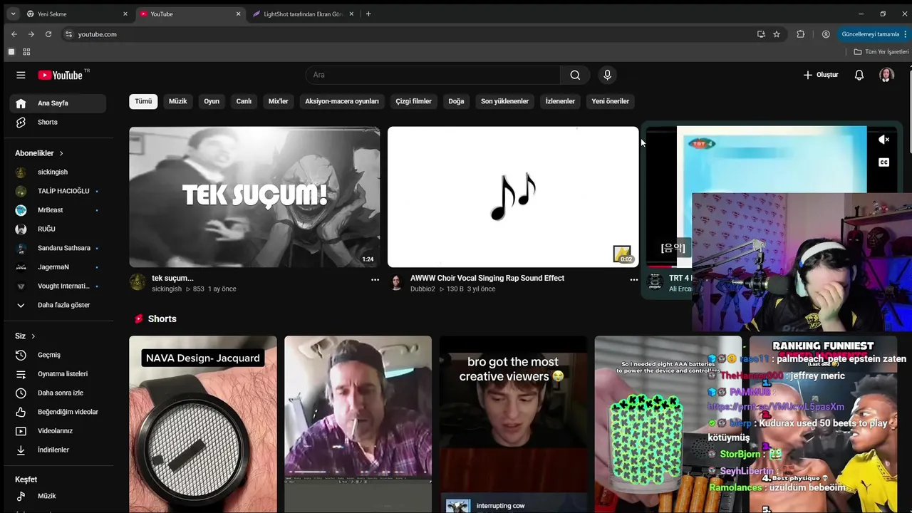Open Videolarınız page
Viewport: 912px width, 513px height.
(x=58, y=431)
